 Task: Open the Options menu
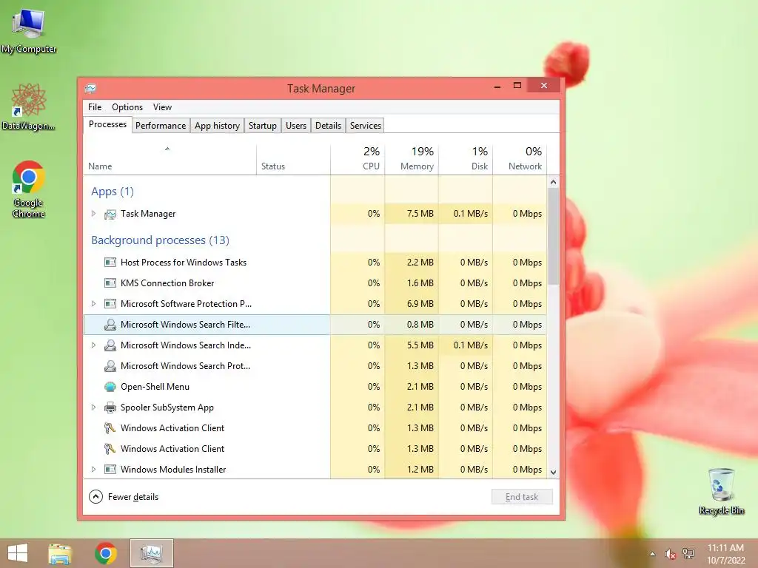[127, 107]
